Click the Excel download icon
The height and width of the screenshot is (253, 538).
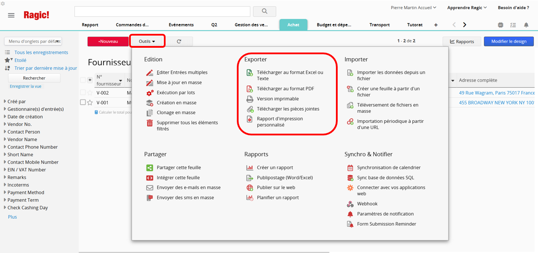tap(249, 73)
